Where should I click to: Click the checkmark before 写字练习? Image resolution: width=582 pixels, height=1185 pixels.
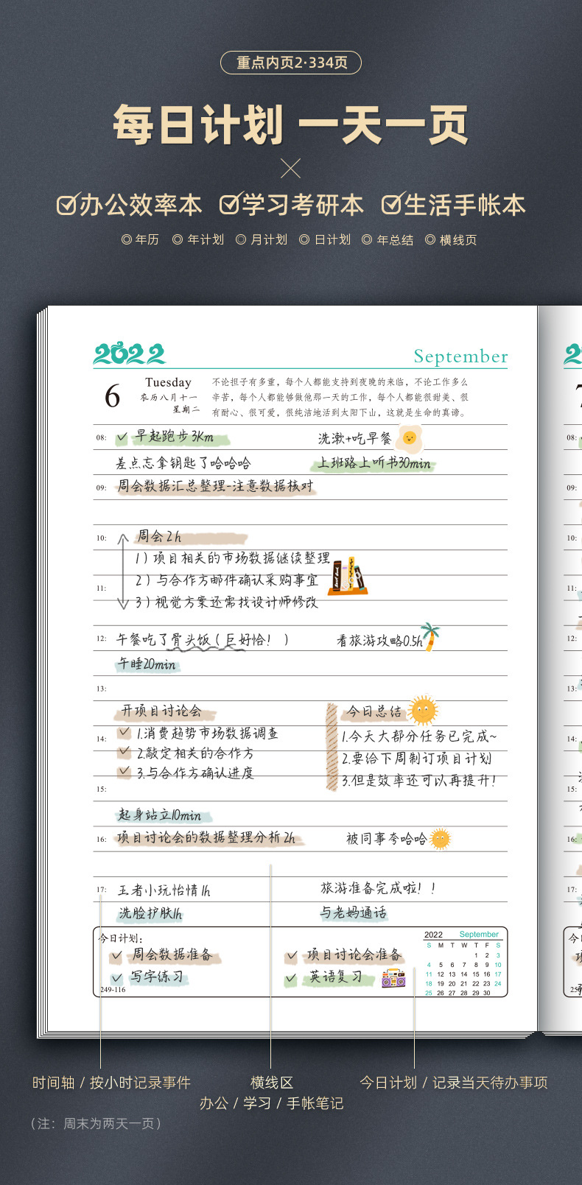pos(116,978)
